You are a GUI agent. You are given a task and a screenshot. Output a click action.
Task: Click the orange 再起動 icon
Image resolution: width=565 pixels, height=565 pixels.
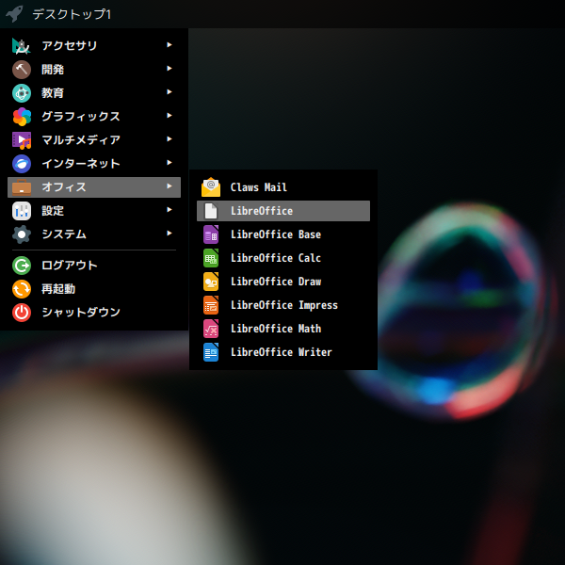pos(22,289)
